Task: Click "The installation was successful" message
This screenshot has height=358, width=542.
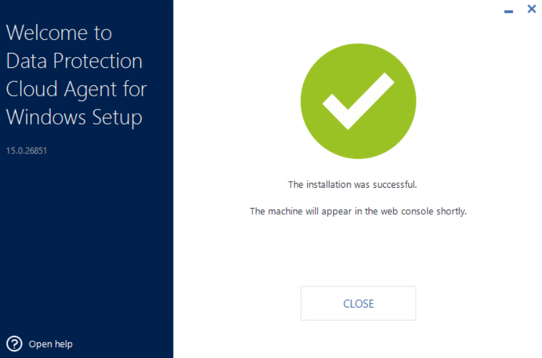Action: 352,185
